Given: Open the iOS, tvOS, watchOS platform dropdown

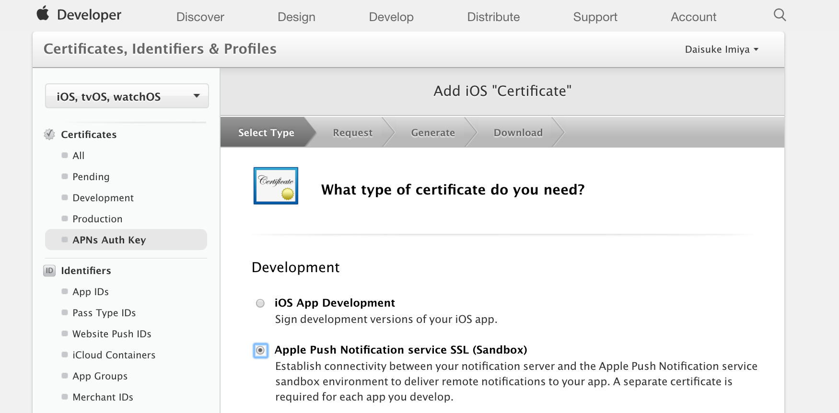Looking at the screenshot, I should click(x=127, y=96).
